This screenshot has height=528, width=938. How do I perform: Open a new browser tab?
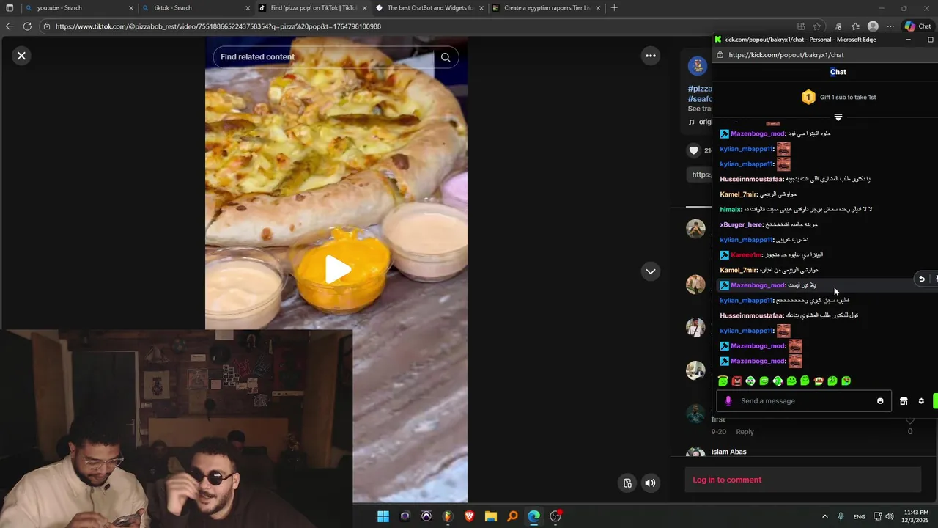tap(614, 8)
